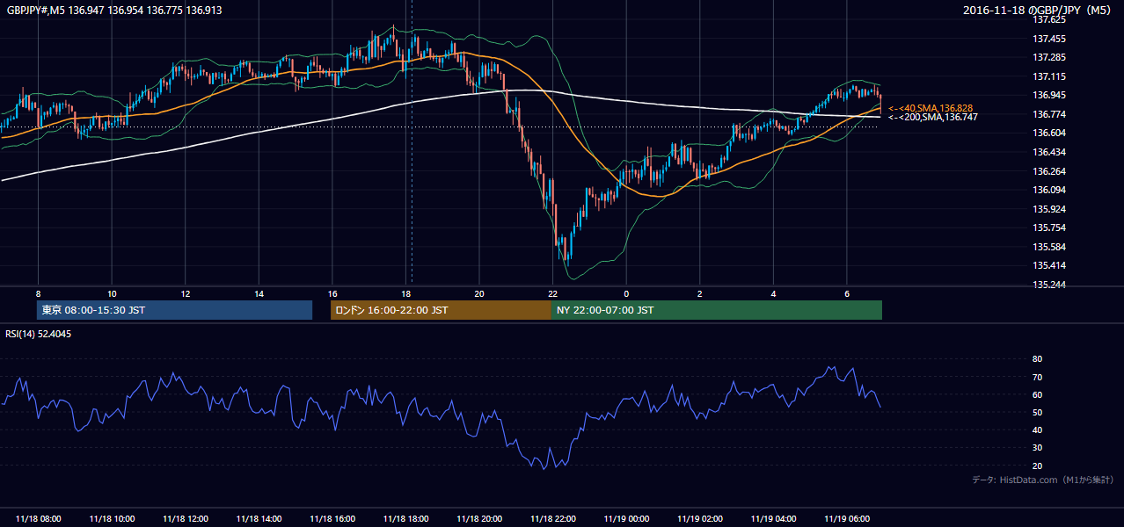Click the hour 14 tick below price chart

click(259, 293)
